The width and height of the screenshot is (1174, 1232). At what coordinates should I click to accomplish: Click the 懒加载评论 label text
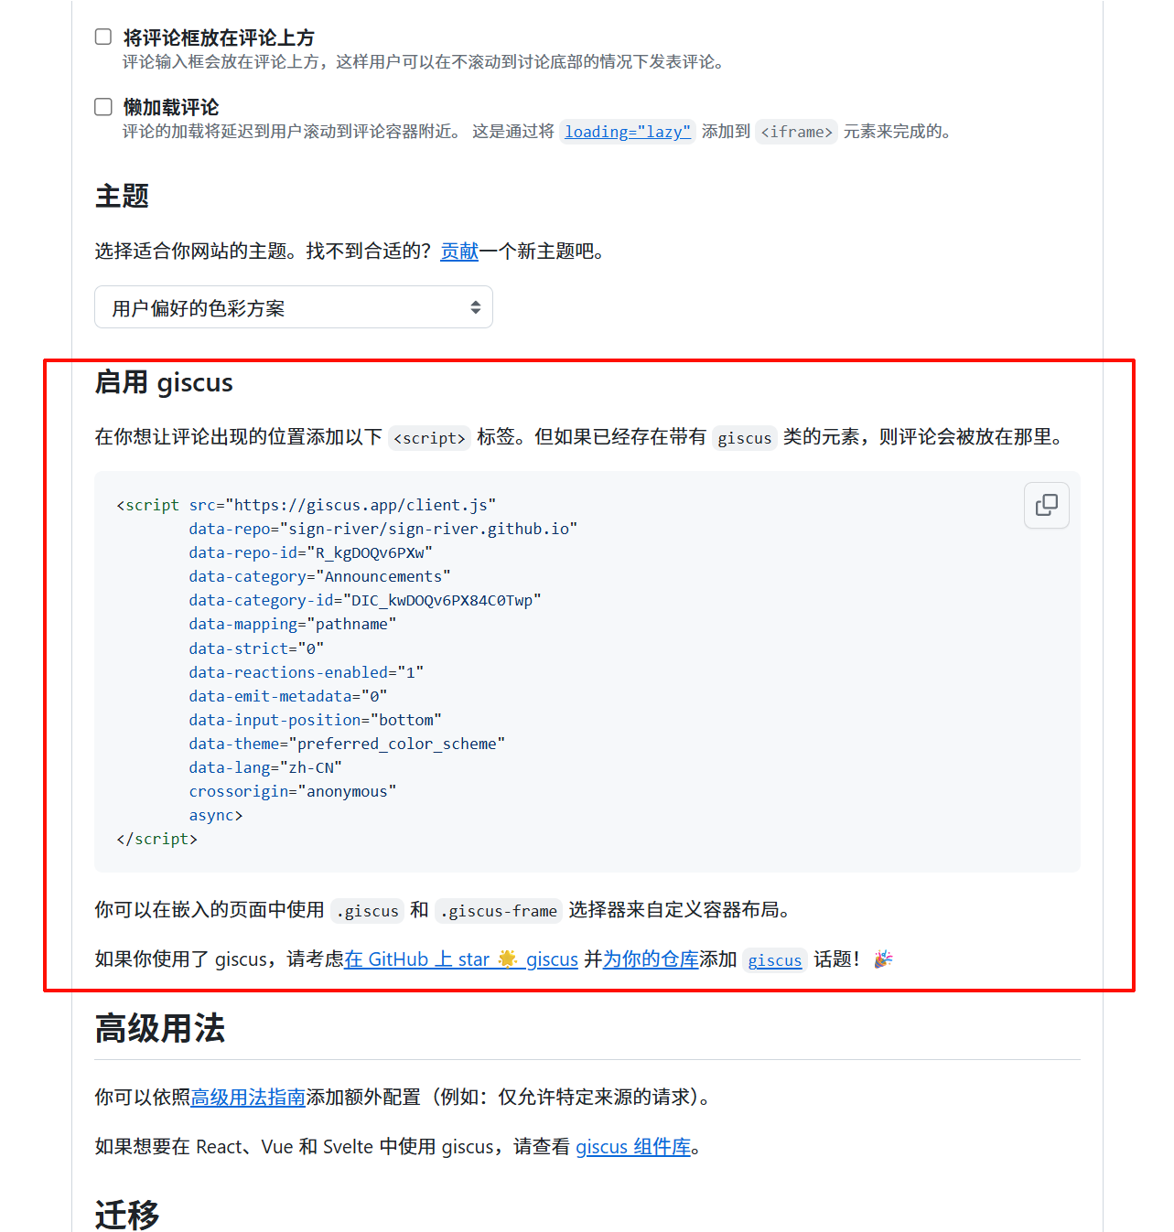coord(171,107)
